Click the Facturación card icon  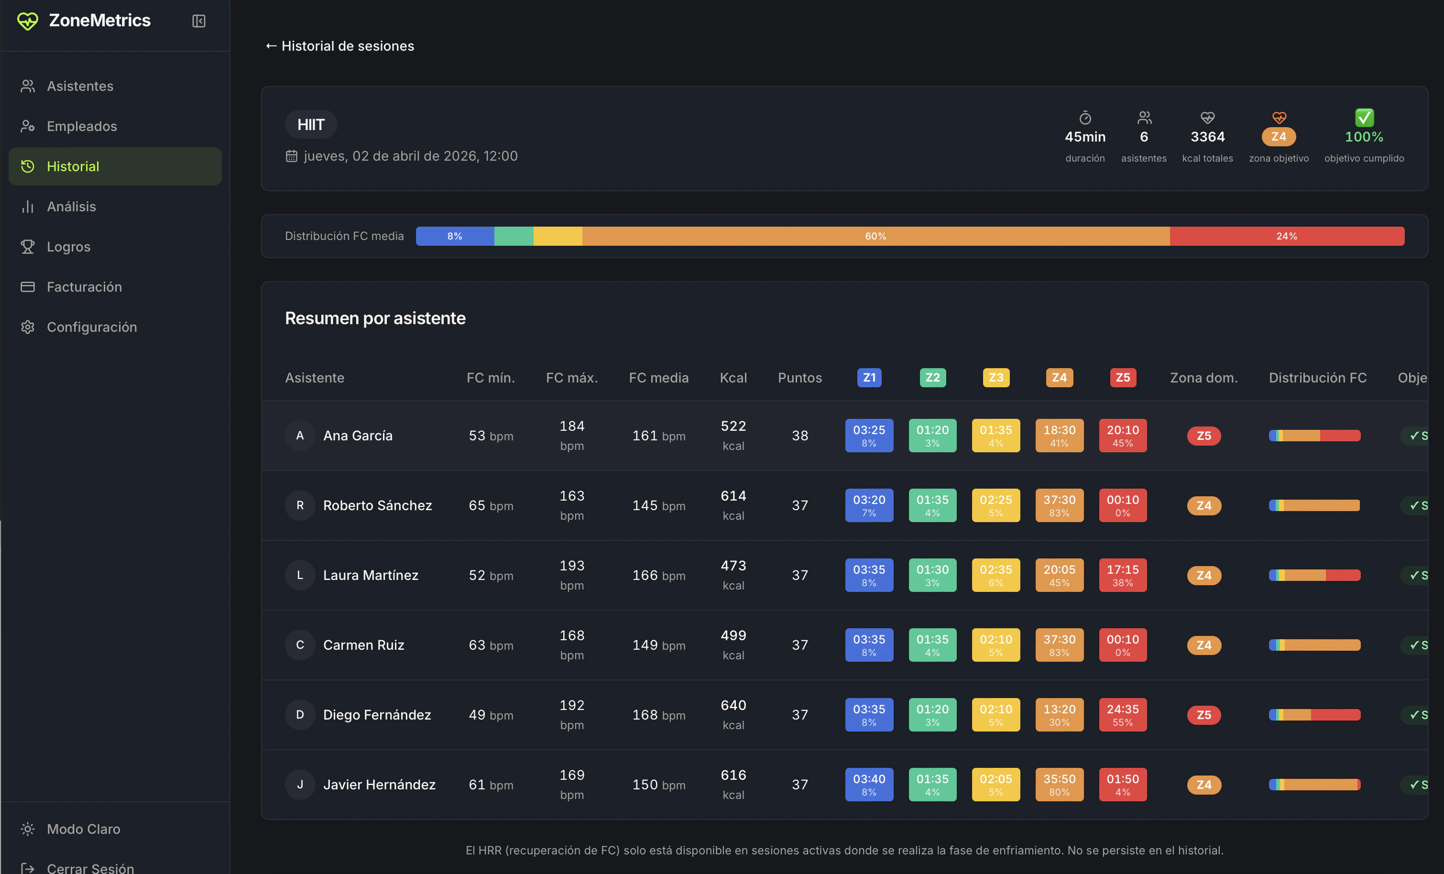(28, 287)
